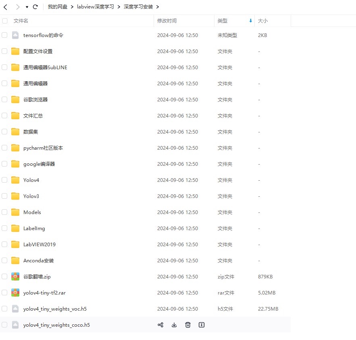
Task: Go back with the left arrow
Action: [x=6, y=7]
